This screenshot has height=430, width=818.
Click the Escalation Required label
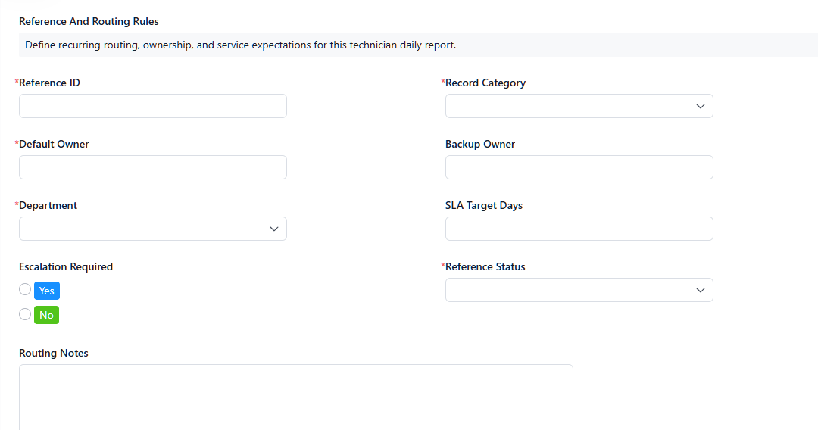pos(66,267)
